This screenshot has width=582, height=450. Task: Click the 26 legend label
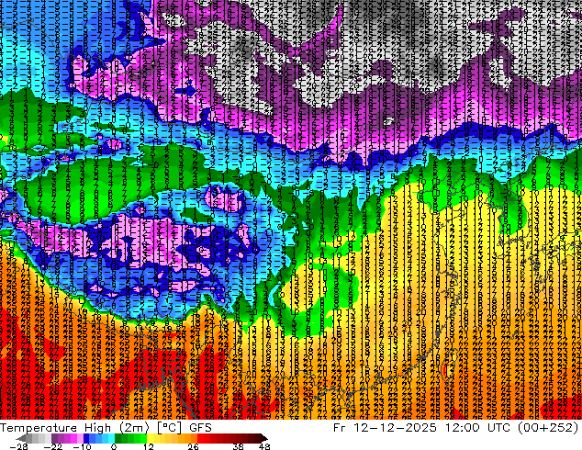(x=193, y=446)
